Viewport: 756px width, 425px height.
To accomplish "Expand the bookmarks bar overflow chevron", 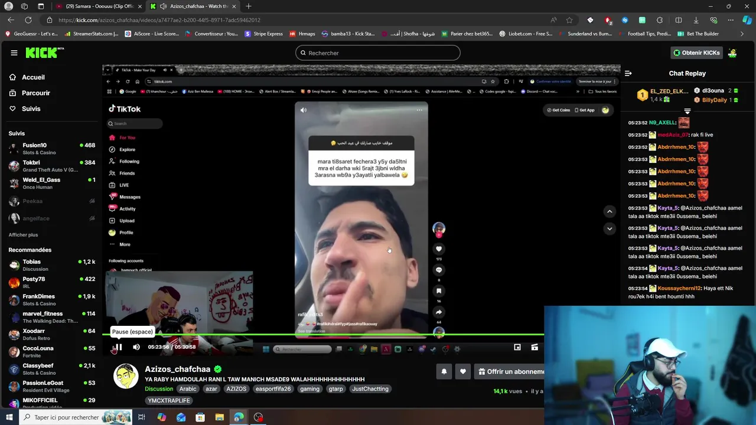I will pos(742,34).
